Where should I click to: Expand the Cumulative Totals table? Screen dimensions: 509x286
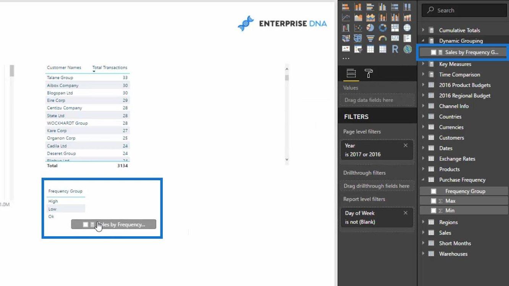pyautogui.click(x=423, y=30)
